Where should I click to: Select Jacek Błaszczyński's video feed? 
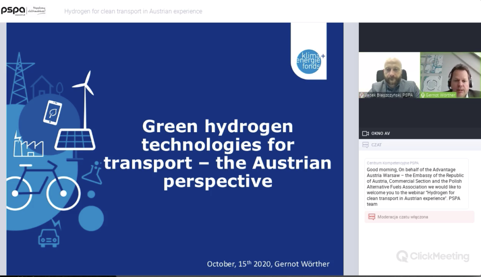389,74
